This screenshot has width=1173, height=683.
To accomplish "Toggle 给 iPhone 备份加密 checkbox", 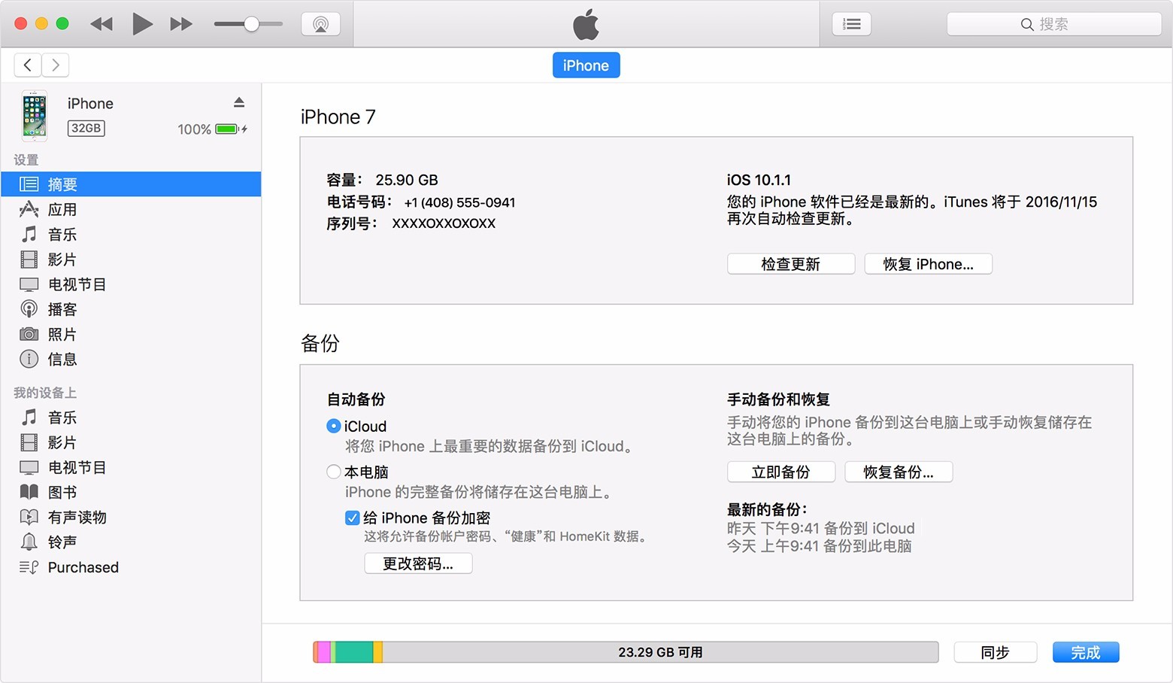I will coord(352,518).
